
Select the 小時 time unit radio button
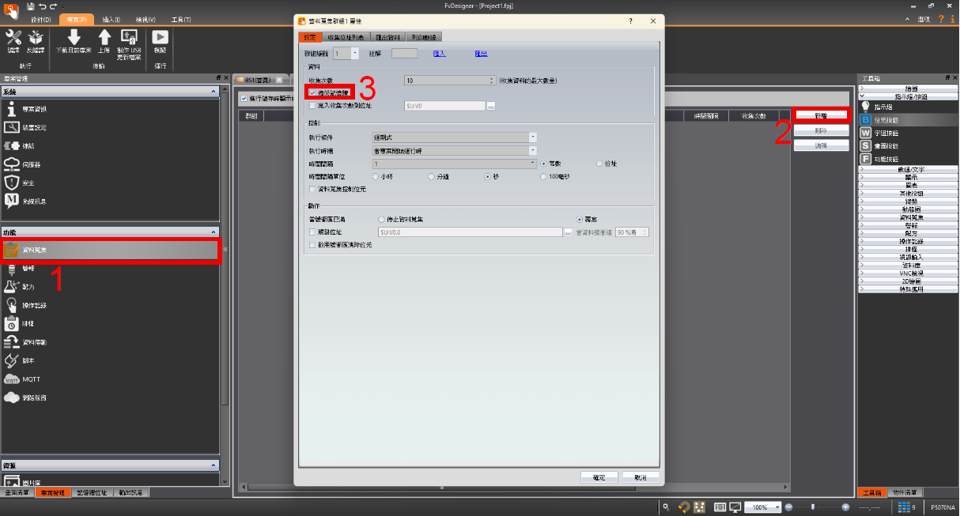click(x=375, y=177)
